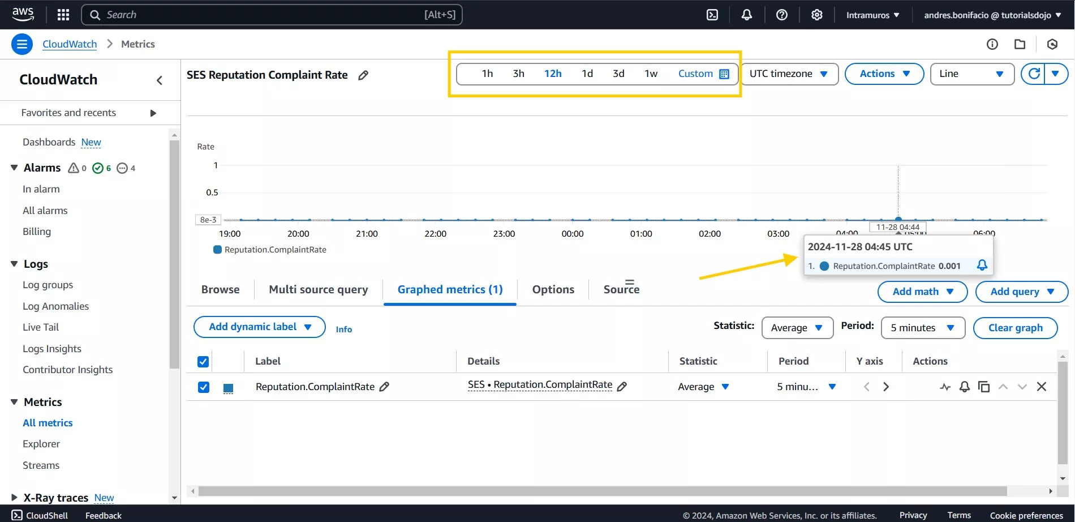This screenshot has height=522, width=1075.
Task: Select the 1w time range
Action: pyautogui.click(x=651, y=74)
